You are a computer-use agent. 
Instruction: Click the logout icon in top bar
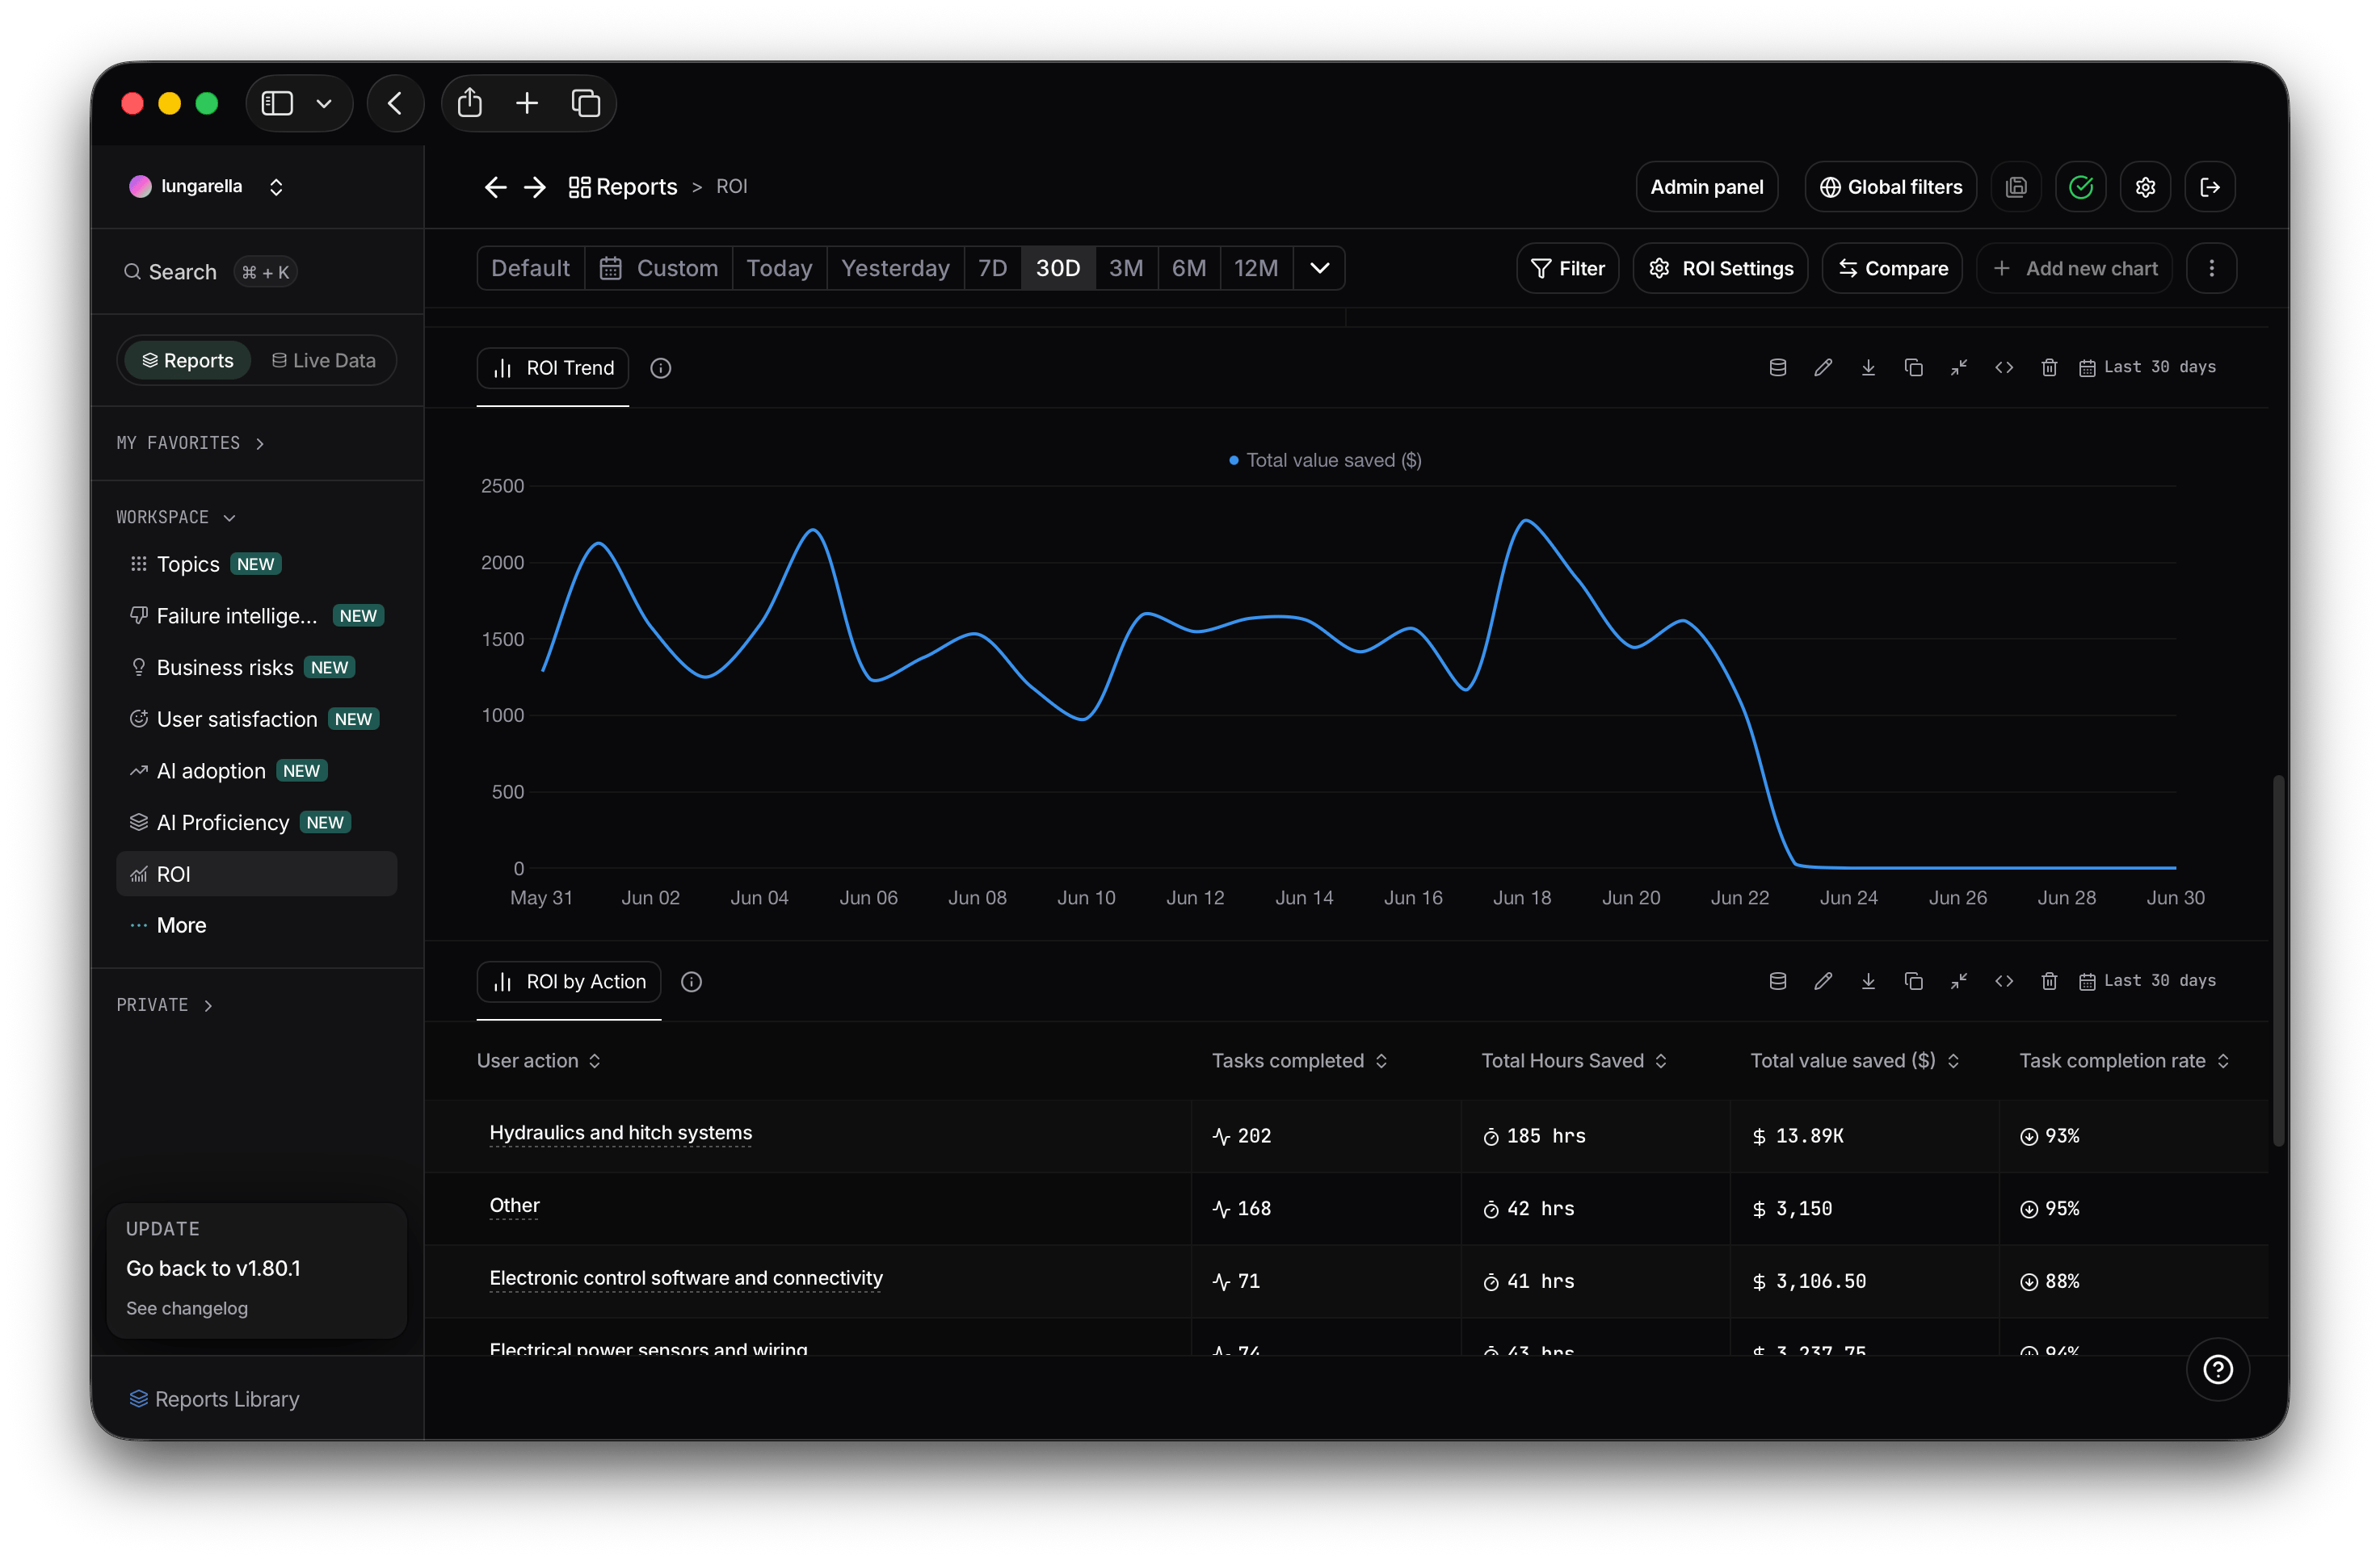coord(2210,187)
